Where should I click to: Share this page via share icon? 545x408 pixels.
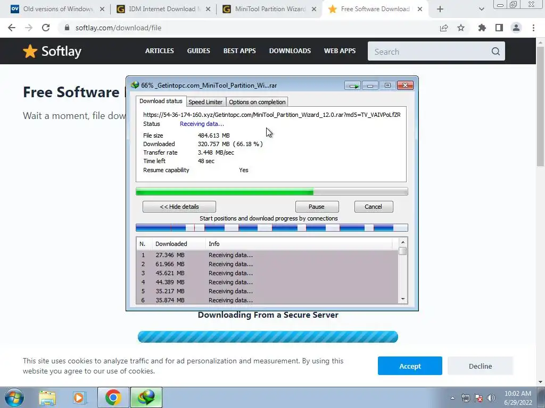coord(444,28)
